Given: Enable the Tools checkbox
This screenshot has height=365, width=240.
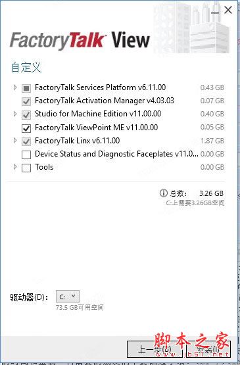Looking at the screenshot, I should (26, 168).
